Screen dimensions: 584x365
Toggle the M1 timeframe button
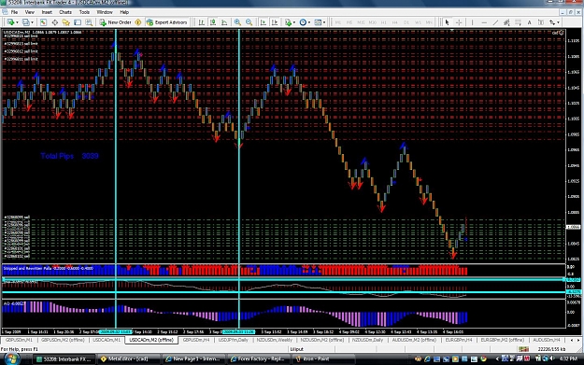338,22
